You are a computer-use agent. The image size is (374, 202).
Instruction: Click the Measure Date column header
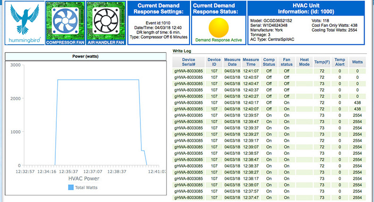pyautogui.click(x=232, y=63)
